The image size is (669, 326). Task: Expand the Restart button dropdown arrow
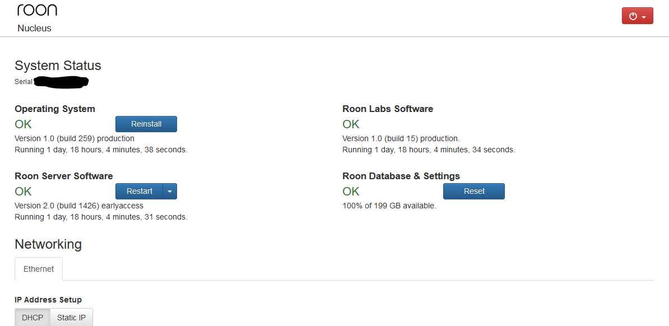click(170, 191)
